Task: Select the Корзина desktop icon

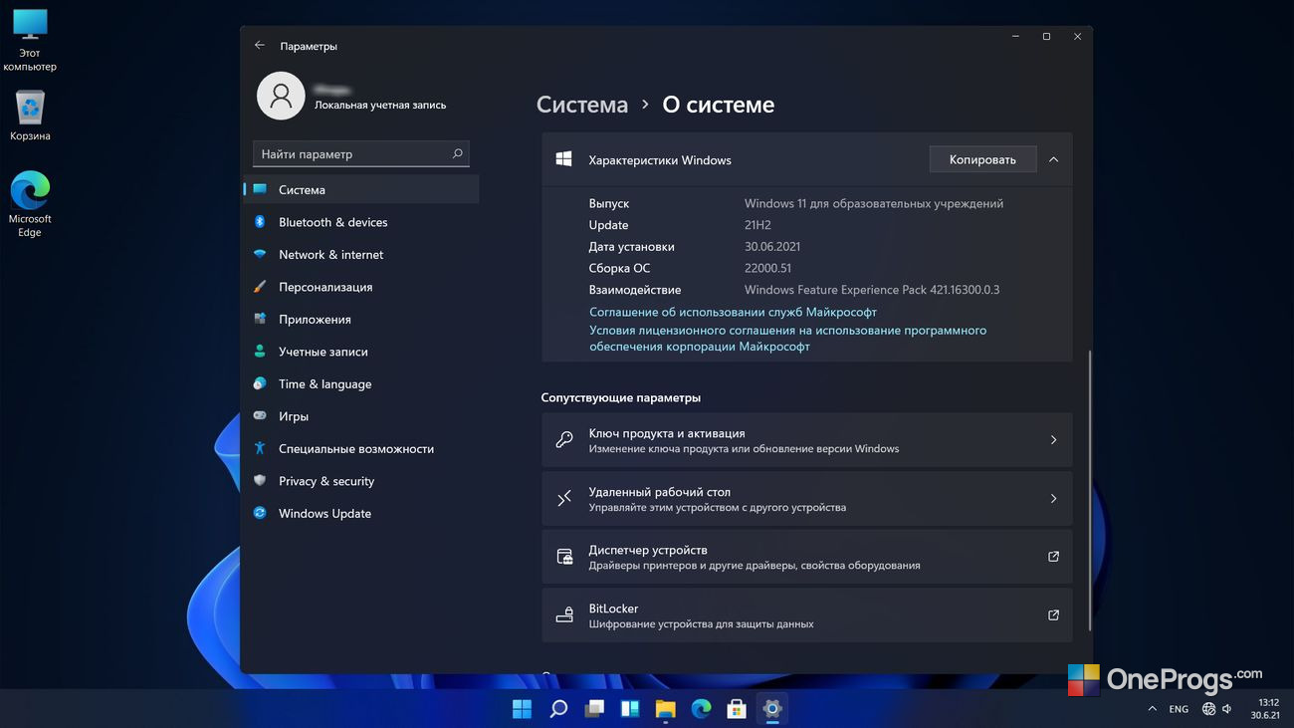Action: tap(30, 117)
